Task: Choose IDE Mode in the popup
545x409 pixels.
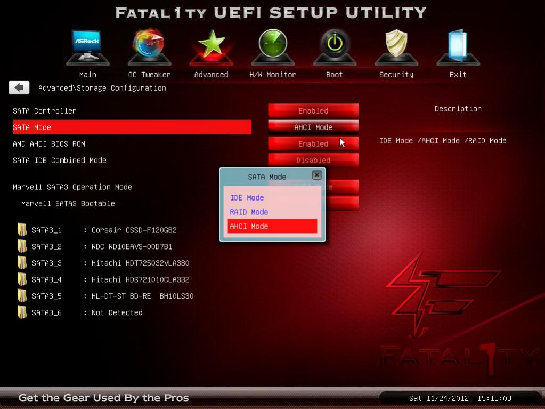Action: coord(272,197)
